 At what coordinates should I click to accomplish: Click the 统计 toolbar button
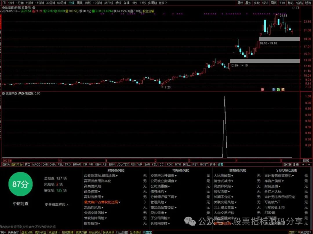(265, 3)
